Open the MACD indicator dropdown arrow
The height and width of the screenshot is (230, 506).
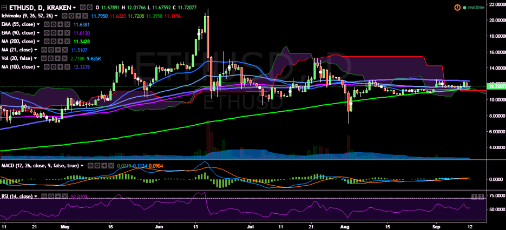pyautogui.click(x=81, y=166)
